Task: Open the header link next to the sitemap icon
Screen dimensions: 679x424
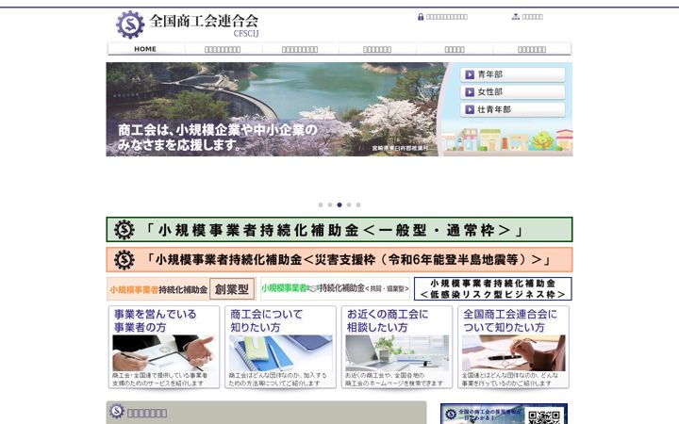Action: click(x=533, y=17)
